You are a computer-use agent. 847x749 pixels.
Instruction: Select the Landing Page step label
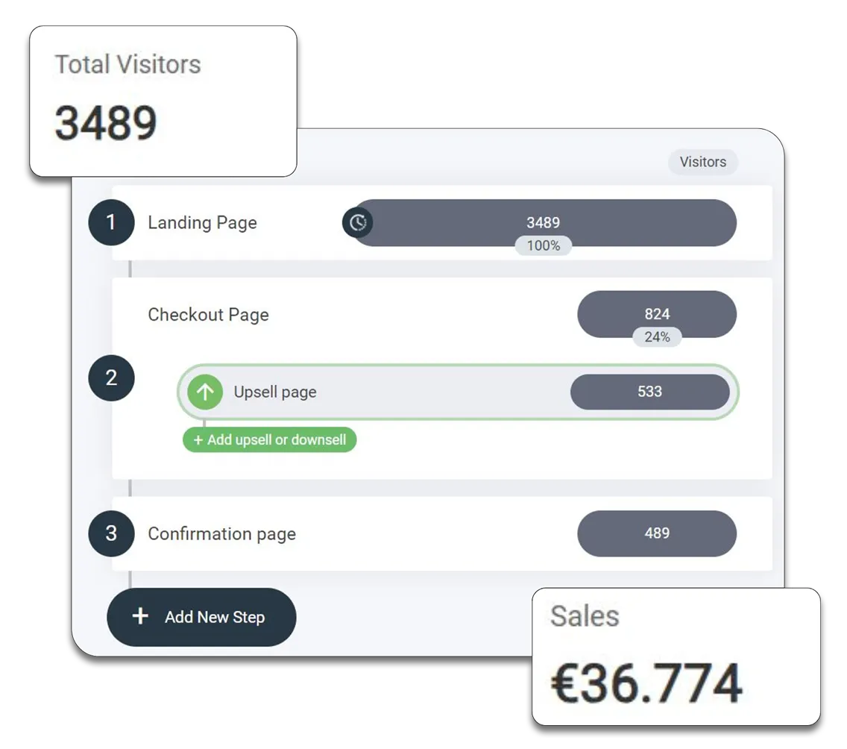[x=202, y=222]
